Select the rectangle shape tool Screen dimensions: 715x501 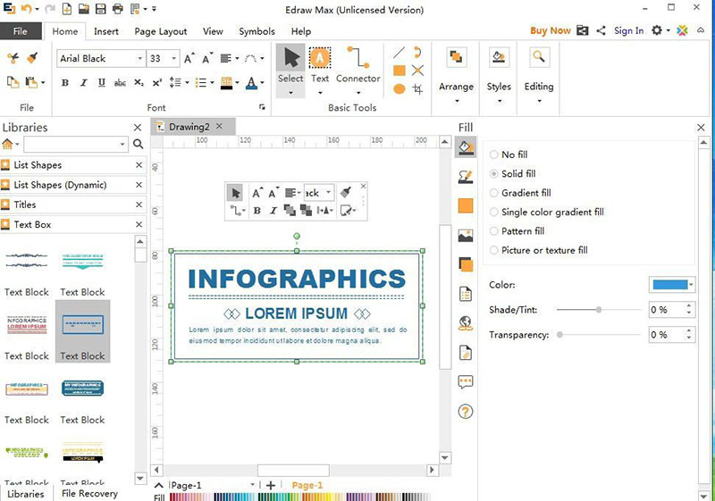click(399, 71)
